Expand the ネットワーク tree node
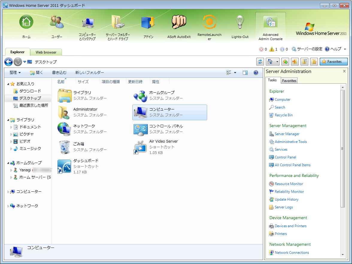 tap(9, 206)
